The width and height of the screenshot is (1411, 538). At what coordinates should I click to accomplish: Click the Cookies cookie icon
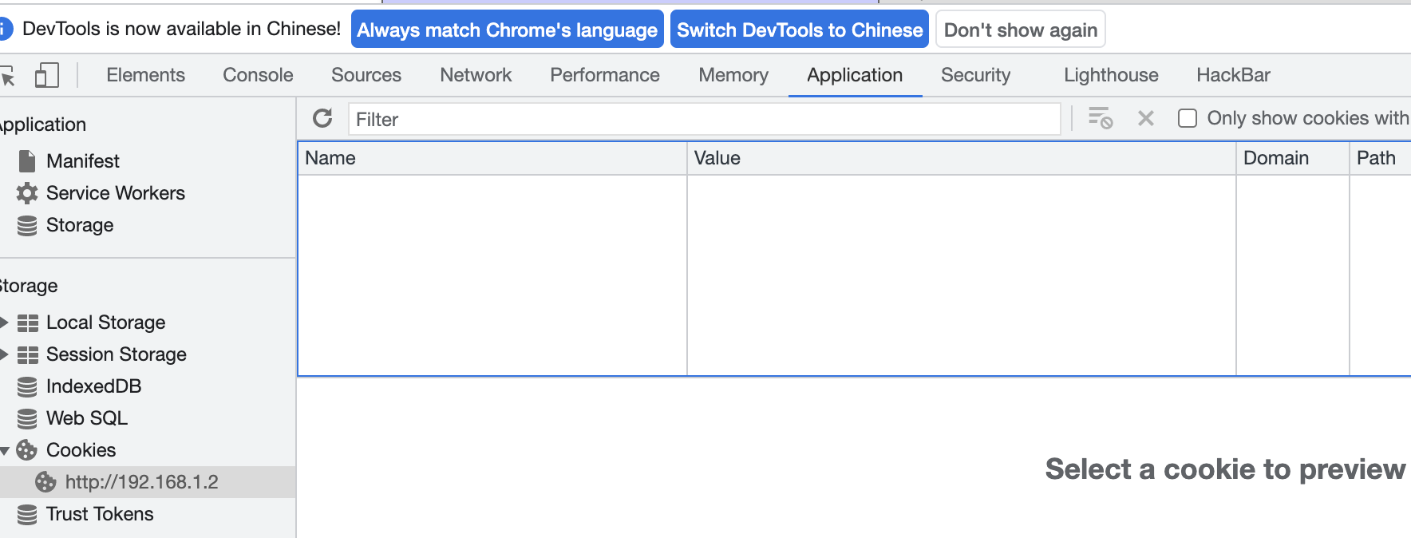point(27,450)
